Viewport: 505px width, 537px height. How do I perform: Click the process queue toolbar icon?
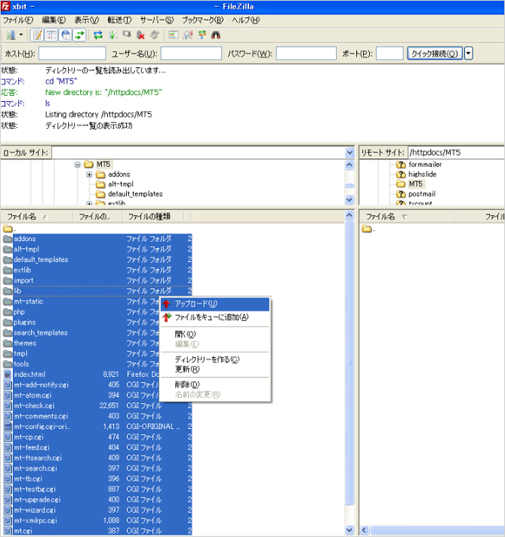[x=112, y=35]
